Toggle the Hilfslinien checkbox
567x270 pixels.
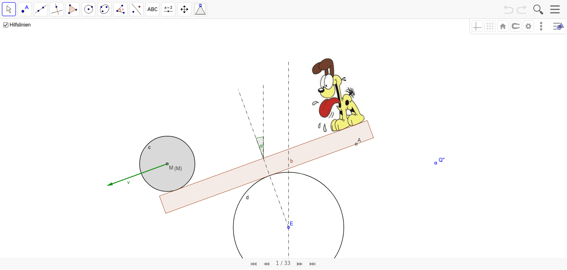click(6, 25)
